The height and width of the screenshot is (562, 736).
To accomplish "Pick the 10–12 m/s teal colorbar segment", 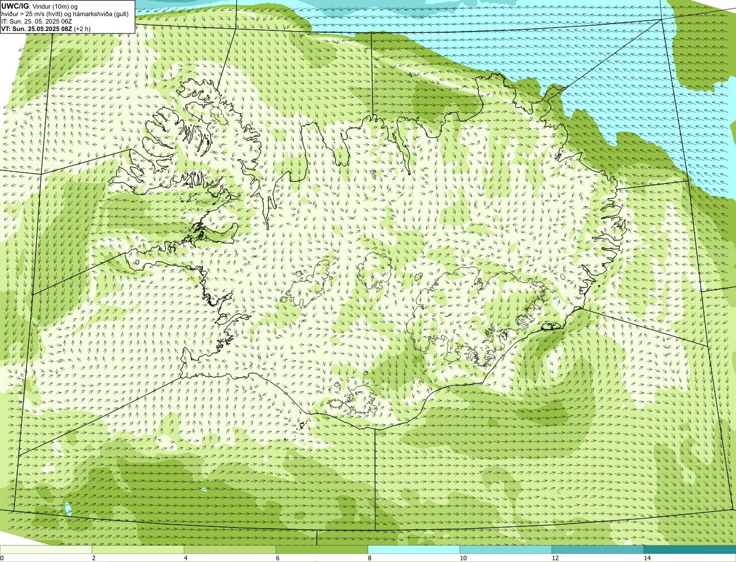I will 506,550.
